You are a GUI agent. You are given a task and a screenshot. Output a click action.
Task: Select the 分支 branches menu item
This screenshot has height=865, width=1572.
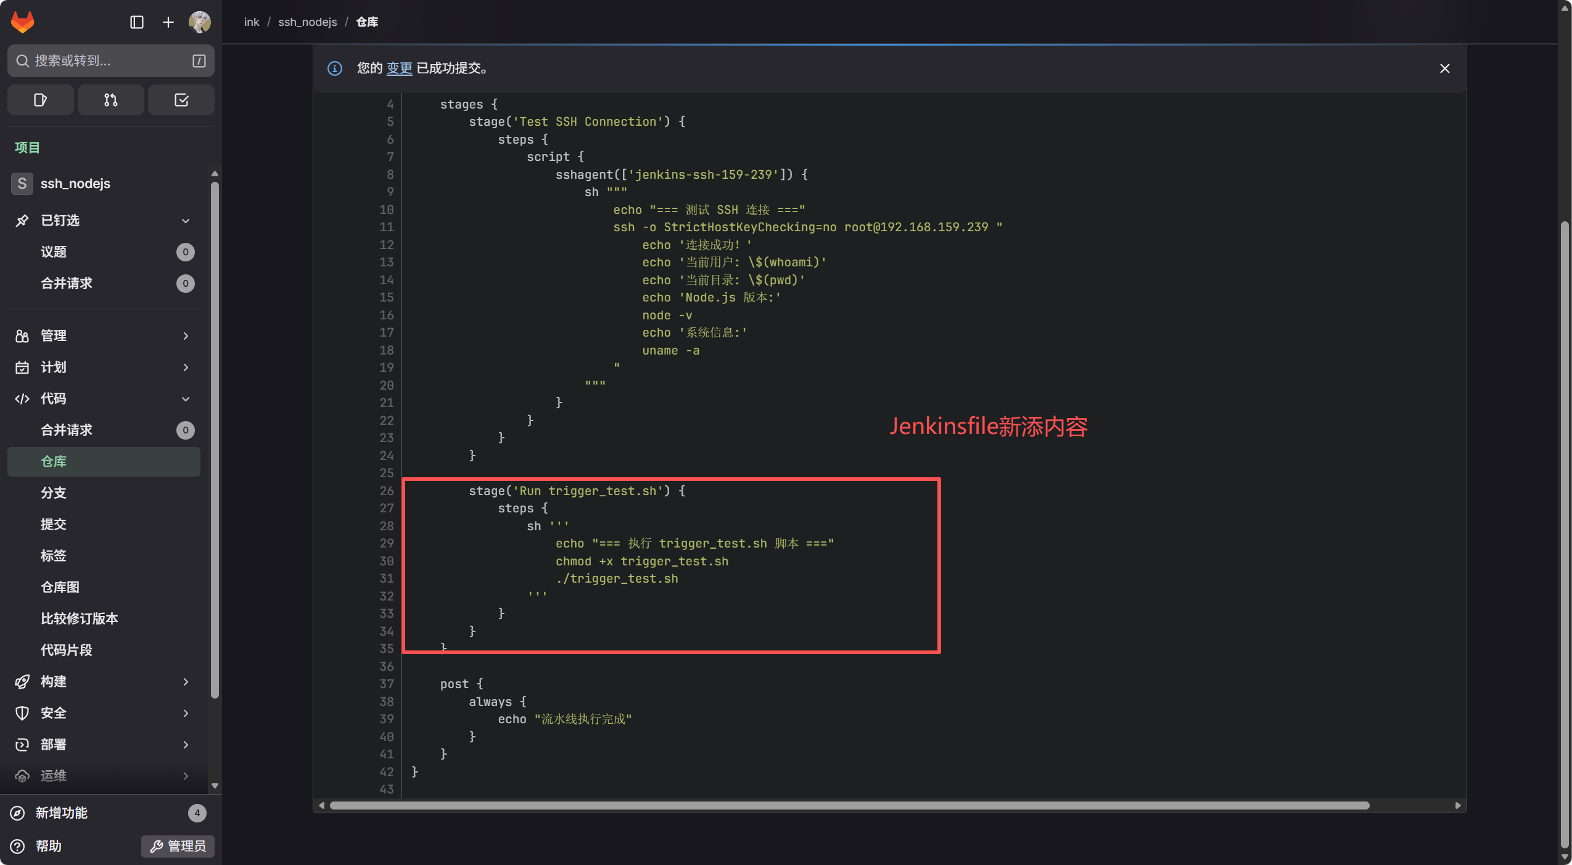(x=54, y=493)
